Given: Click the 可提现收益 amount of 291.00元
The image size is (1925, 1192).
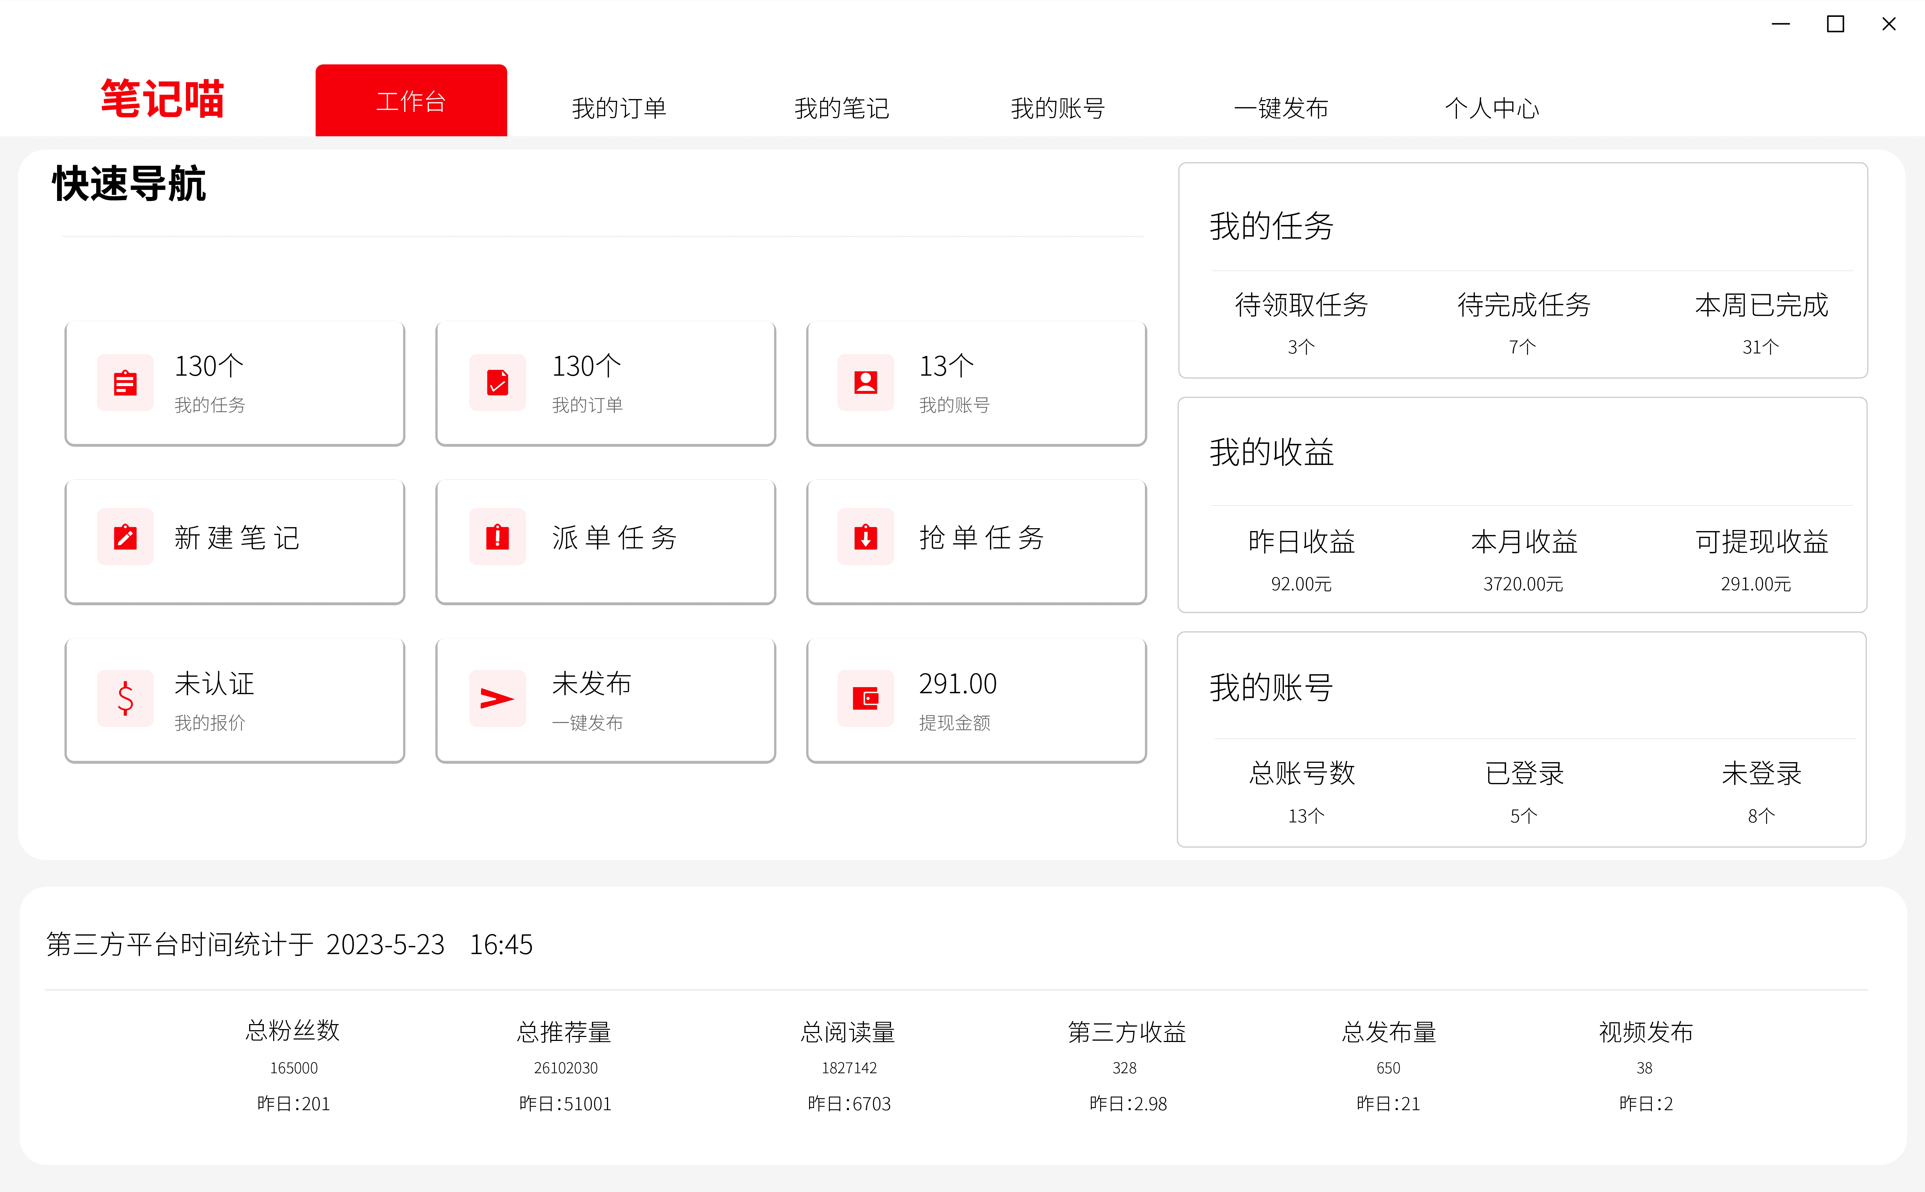Looking at the screenshot, I should tap(1756, 584).
